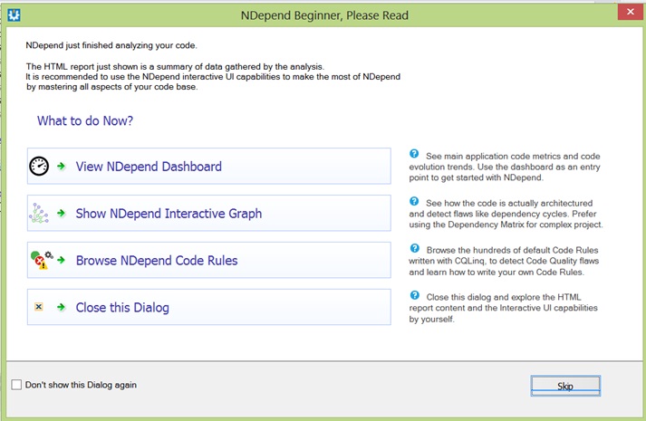This screenshot has height=421, width=646.
Task: Click the dashboard gauge icon
Action: point(39,167)
